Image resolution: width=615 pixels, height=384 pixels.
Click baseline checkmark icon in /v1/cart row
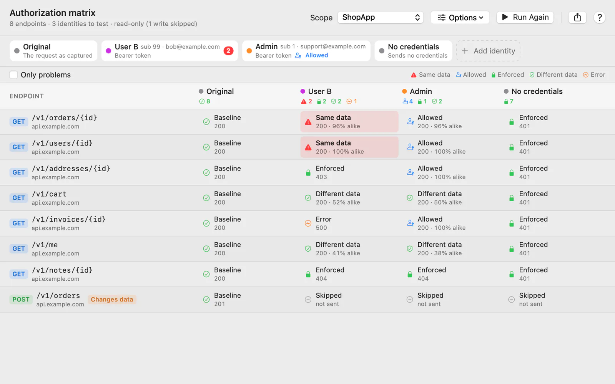[x=206, y=198]
